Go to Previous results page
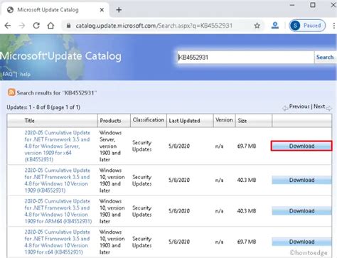The height and width of the screenshot is (258, 337). (299, 107)
